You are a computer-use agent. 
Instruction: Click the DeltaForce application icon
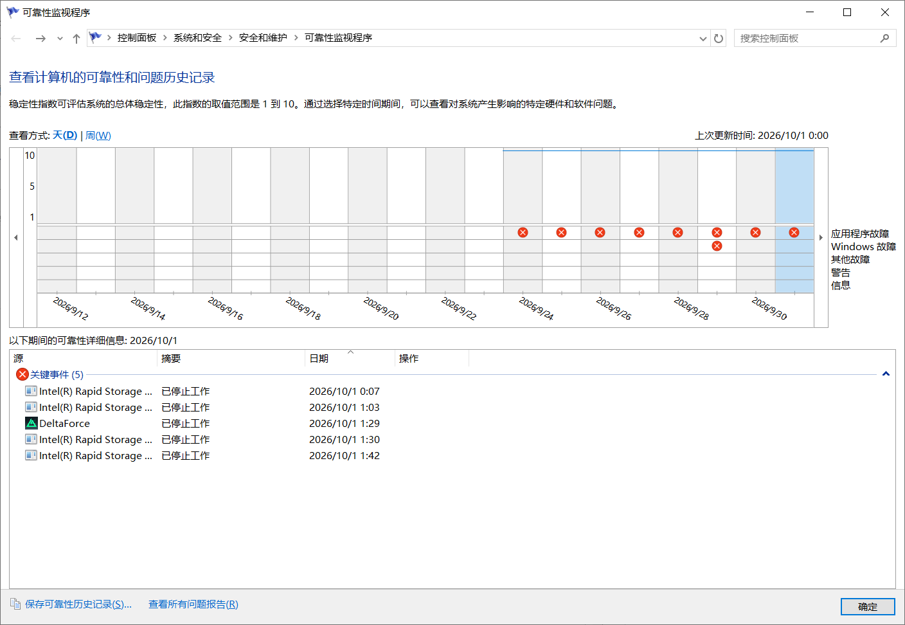click(x=31, y=423)
